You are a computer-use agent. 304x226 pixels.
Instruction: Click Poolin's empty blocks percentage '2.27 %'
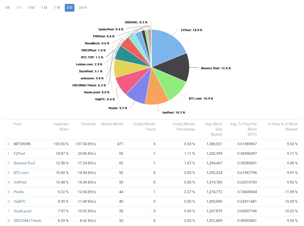189,192
